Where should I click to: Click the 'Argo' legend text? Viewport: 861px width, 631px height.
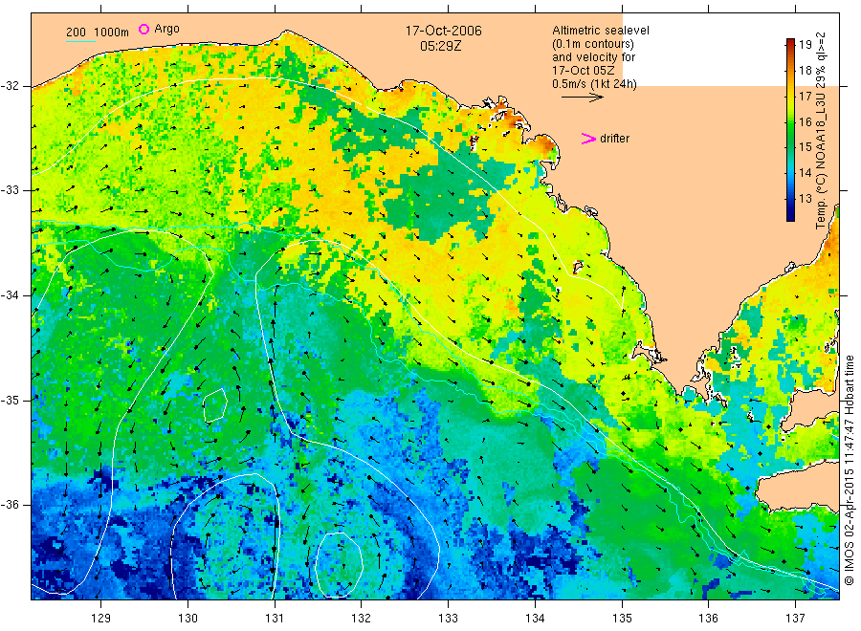coord(166,29)
